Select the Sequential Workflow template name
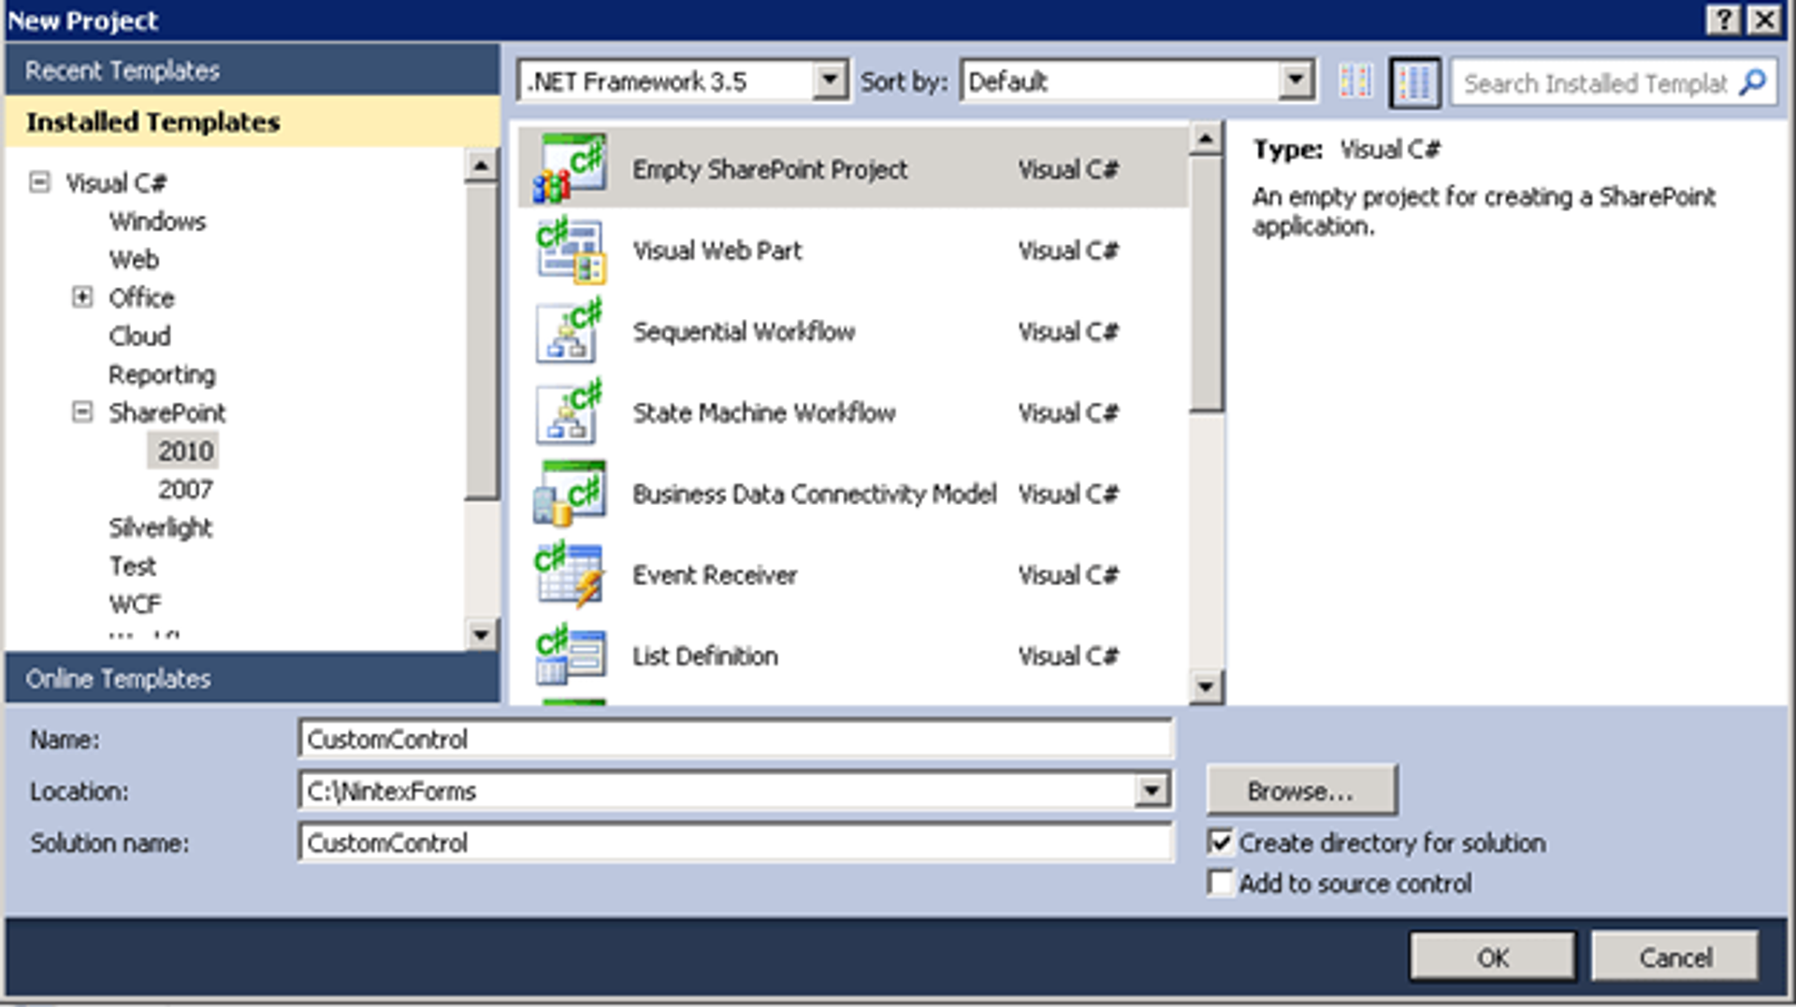 744,331
